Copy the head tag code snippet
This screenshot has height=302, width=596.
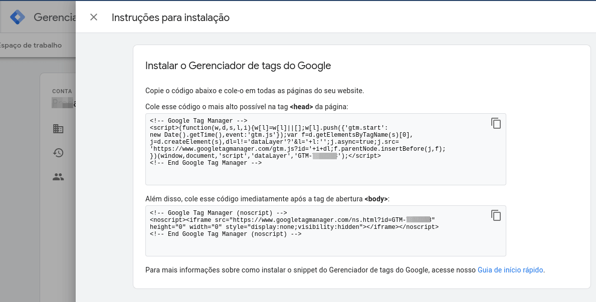(496, 124)
